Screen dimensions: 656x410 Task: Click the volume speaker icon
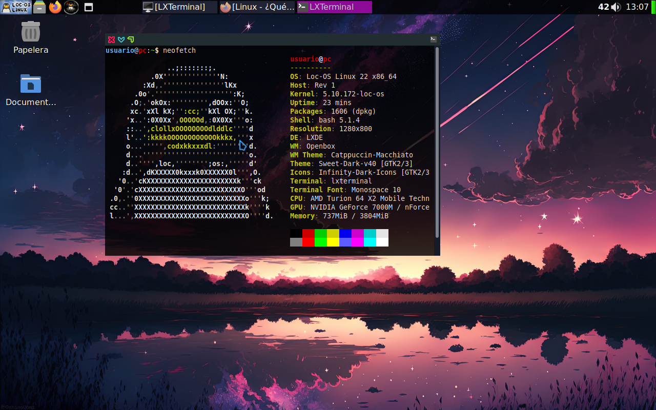coord(616,7)
